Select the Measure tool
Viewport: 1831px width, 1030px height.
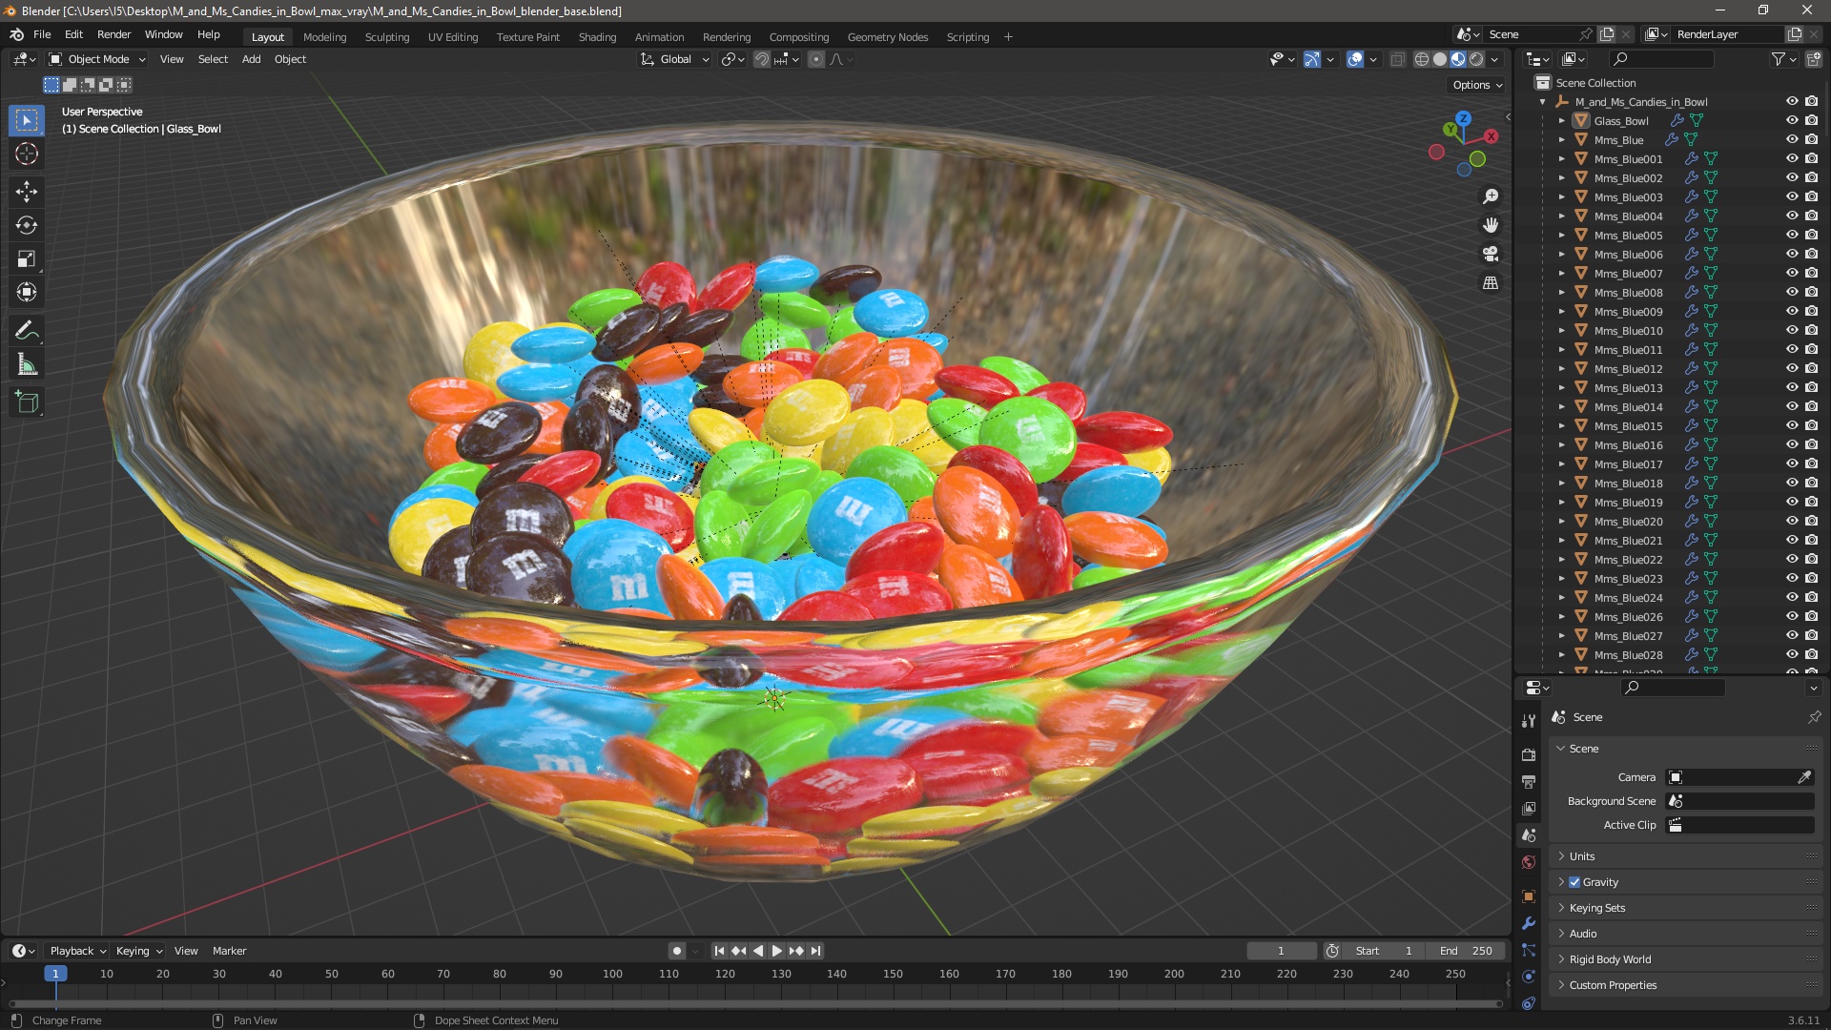(27, 364)
